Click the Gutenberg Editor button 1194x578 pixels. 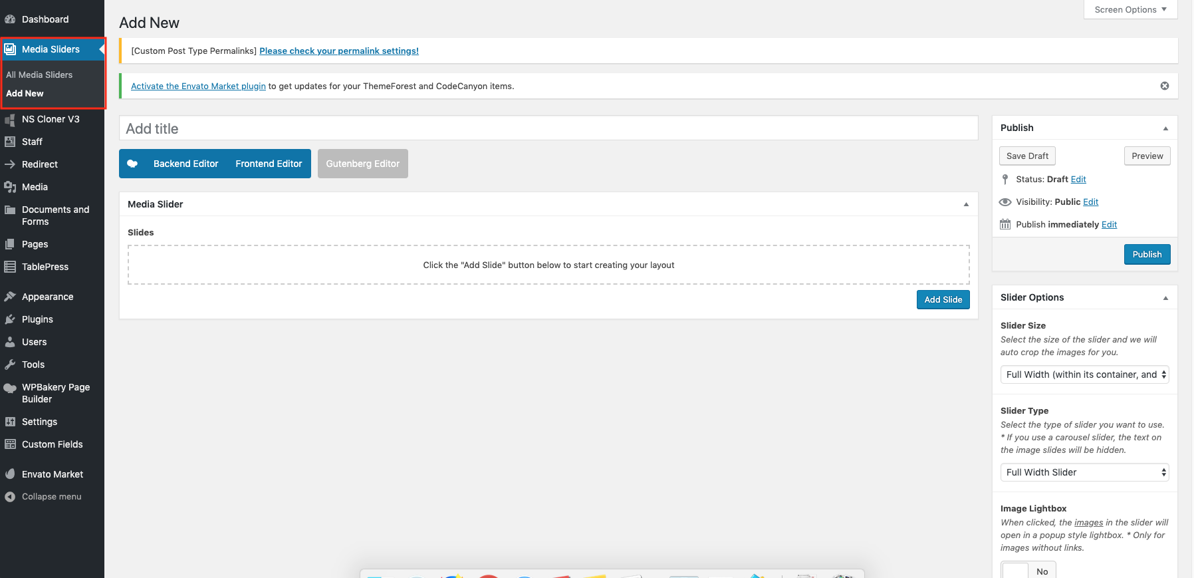tap(363, 164)
